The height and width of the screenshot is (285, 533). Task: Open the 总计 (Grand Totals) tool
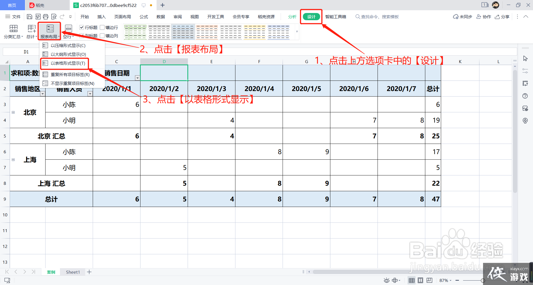31,32
